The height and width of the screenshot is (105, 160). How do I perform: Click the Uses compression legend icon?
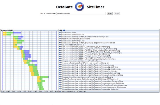tap(60, 91)
